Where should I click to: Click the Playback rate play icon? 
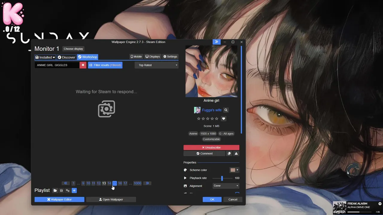185,178
